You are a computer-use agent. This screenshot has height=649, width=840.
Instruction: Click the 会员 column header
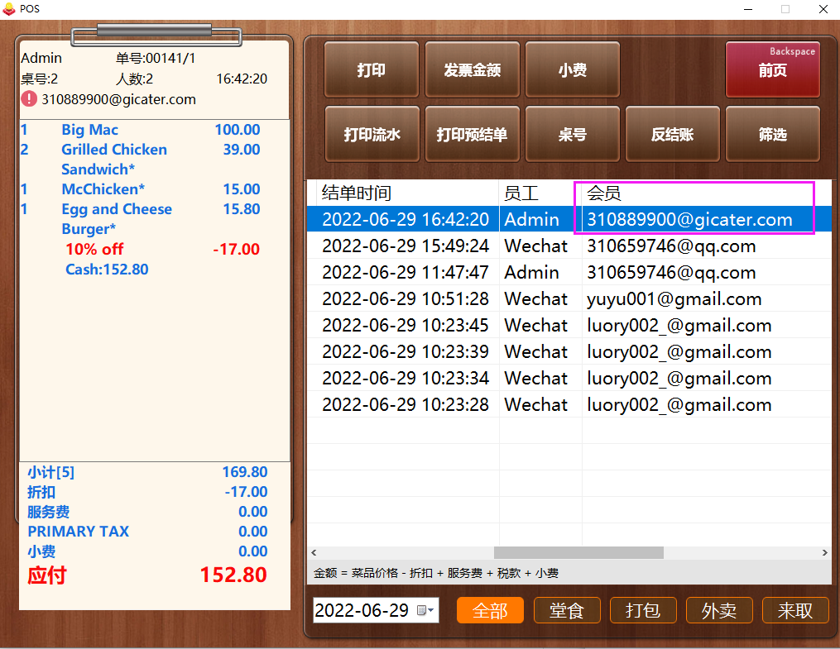click(707, 193)
